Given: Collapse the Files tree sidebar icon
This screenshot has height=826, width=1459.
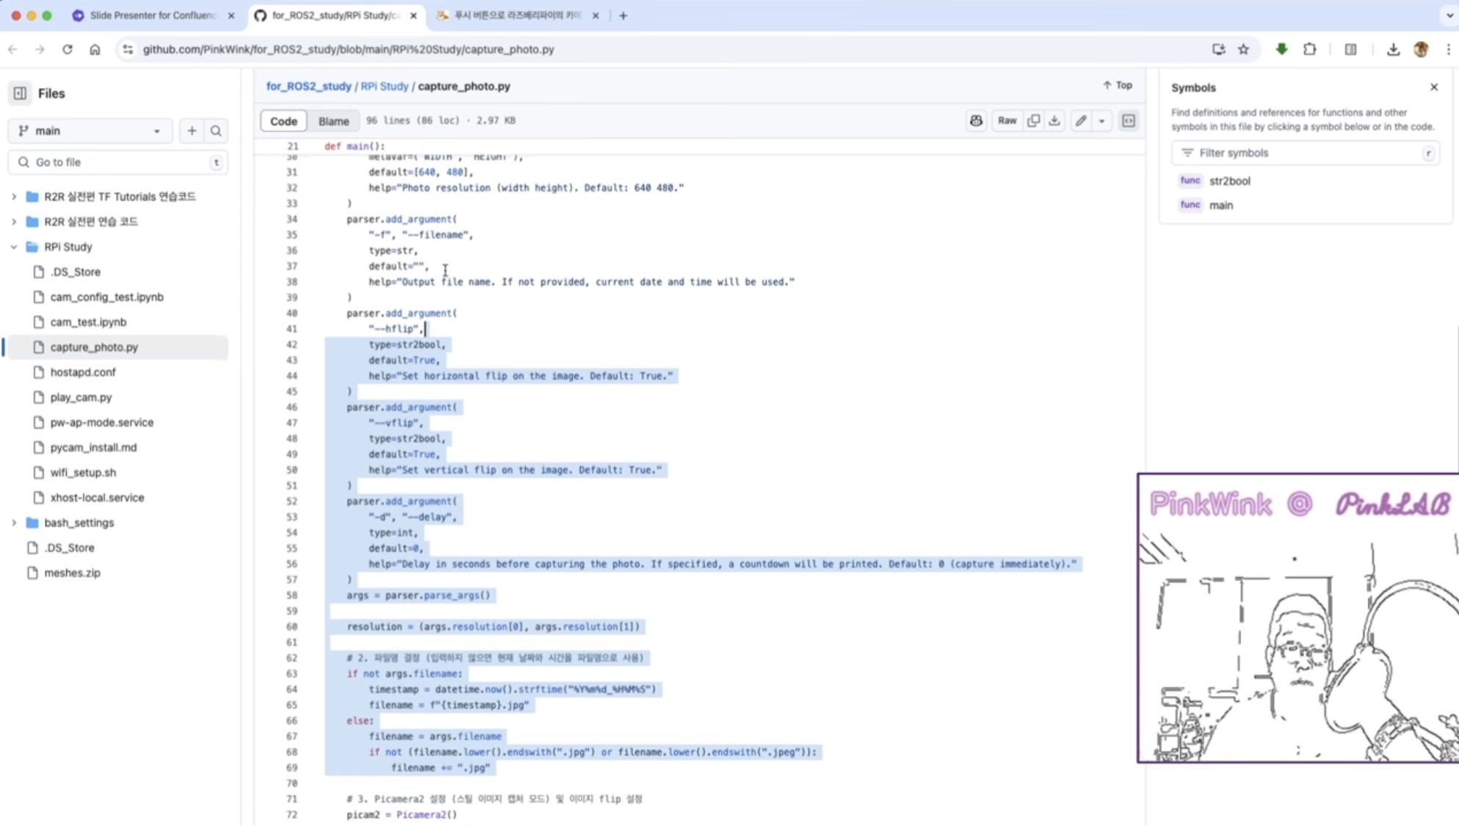Looking at the screenshot, I should point(20,93).
